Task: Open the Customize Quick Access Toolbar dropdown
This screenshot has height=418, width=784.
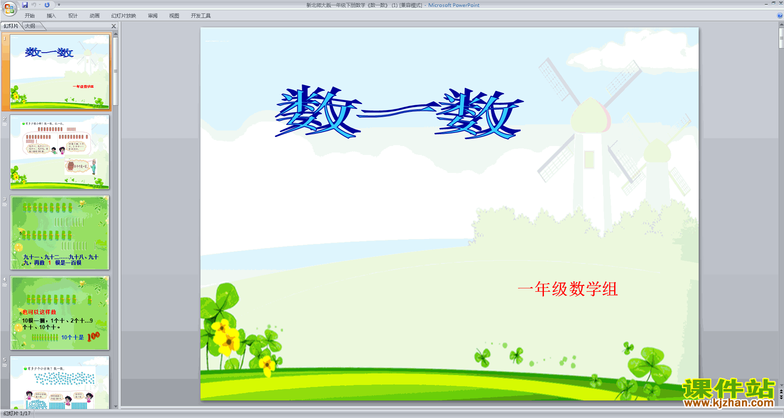Action: 59,5
